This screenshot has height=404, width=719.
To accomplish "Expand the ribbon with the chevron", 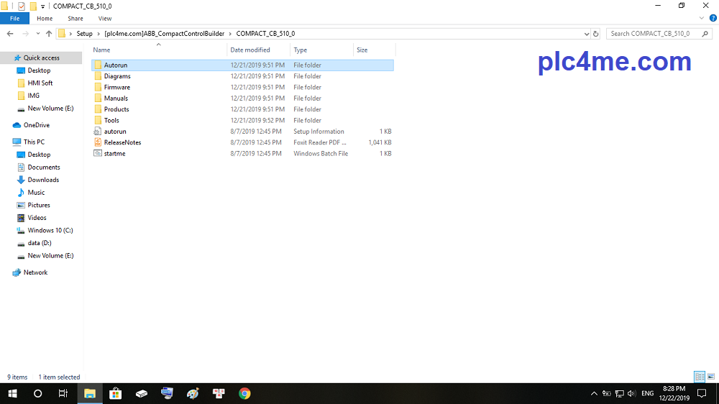I will click(x=702, y=18).
